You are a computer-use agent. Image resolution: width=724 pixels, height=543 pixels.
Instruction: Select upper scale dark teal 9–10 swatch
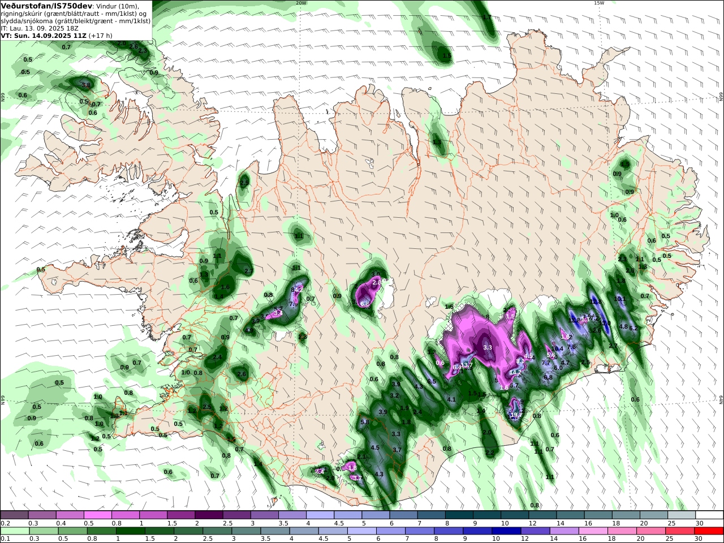486,515
